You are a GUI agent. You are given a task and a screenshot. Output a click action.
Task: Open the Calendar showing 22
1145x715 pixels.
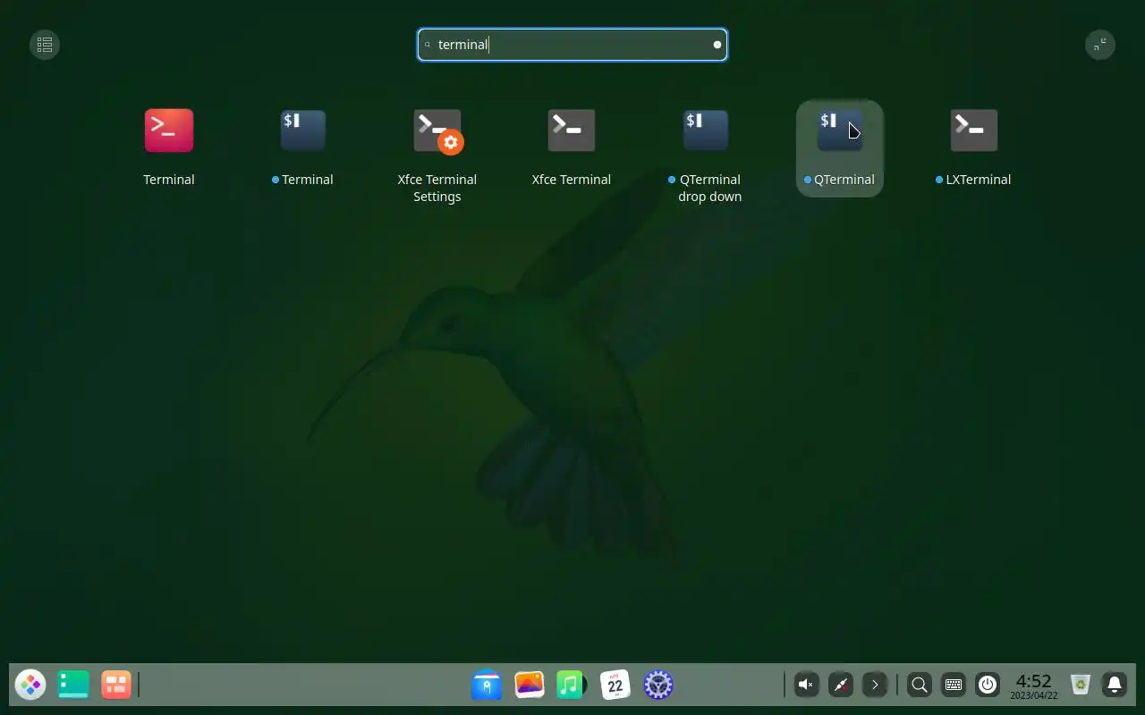coord(615,686)
